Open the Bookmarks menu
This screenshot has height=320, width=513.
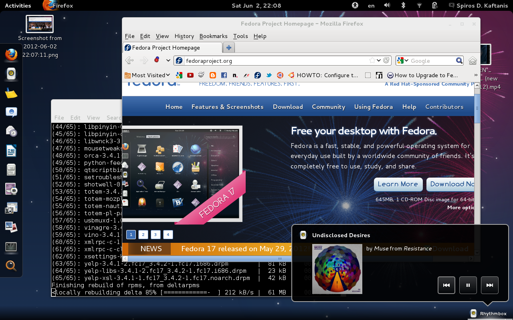pyautogui.click(x=213, y=36)
